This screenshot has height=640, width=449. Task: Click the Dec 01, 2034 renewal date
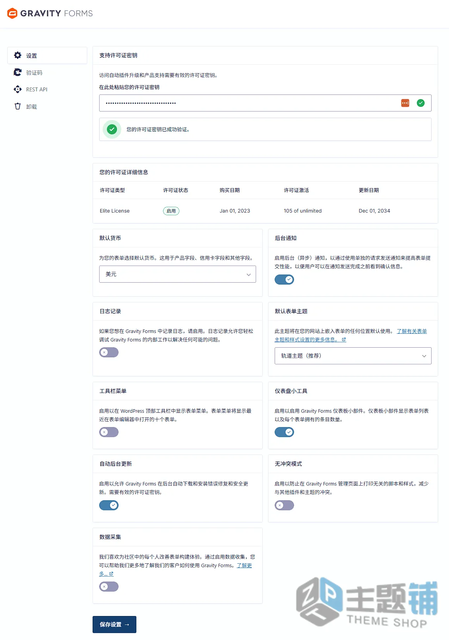[374, 211]
